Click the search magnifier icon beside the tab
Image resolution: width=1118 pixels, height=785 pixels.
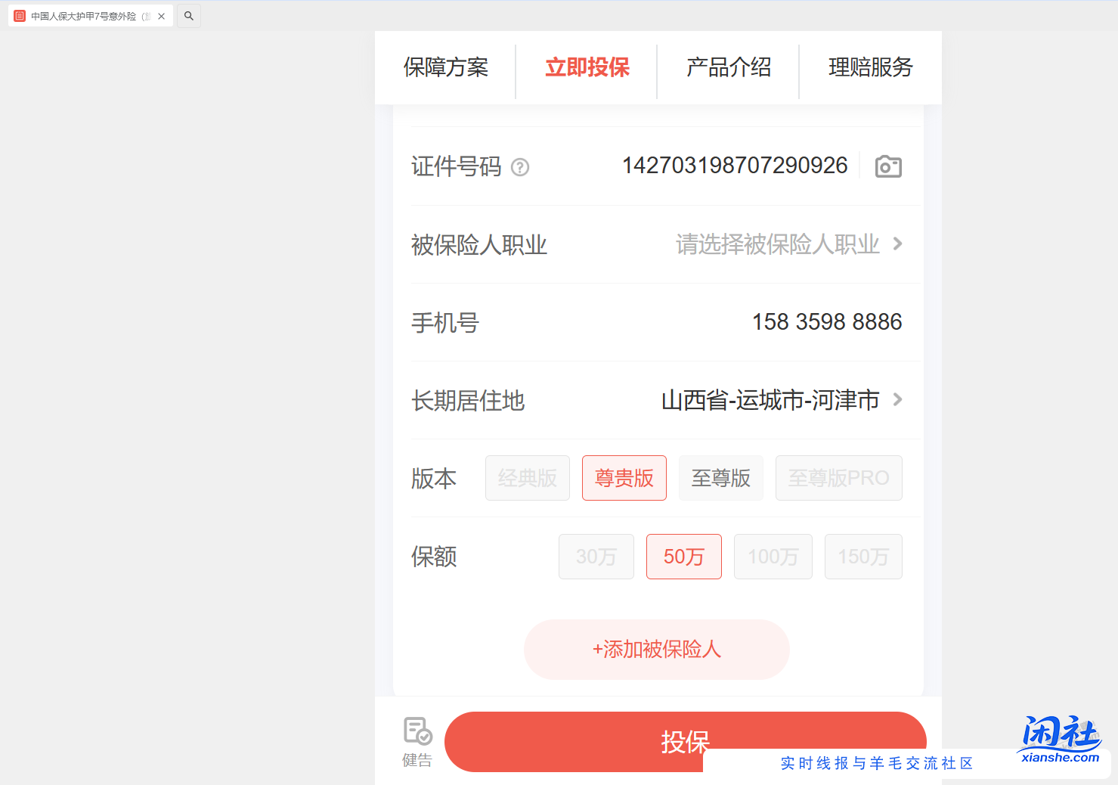pyautogui.click(x=188, y=15)
